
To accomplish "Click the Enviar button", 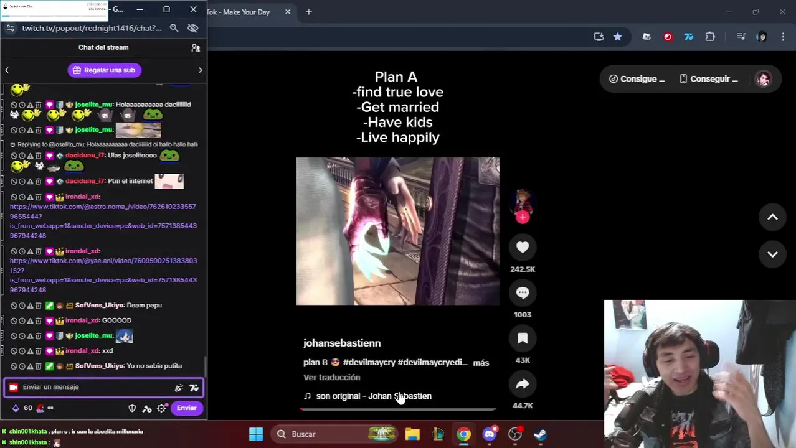I will tap(186, 408).
